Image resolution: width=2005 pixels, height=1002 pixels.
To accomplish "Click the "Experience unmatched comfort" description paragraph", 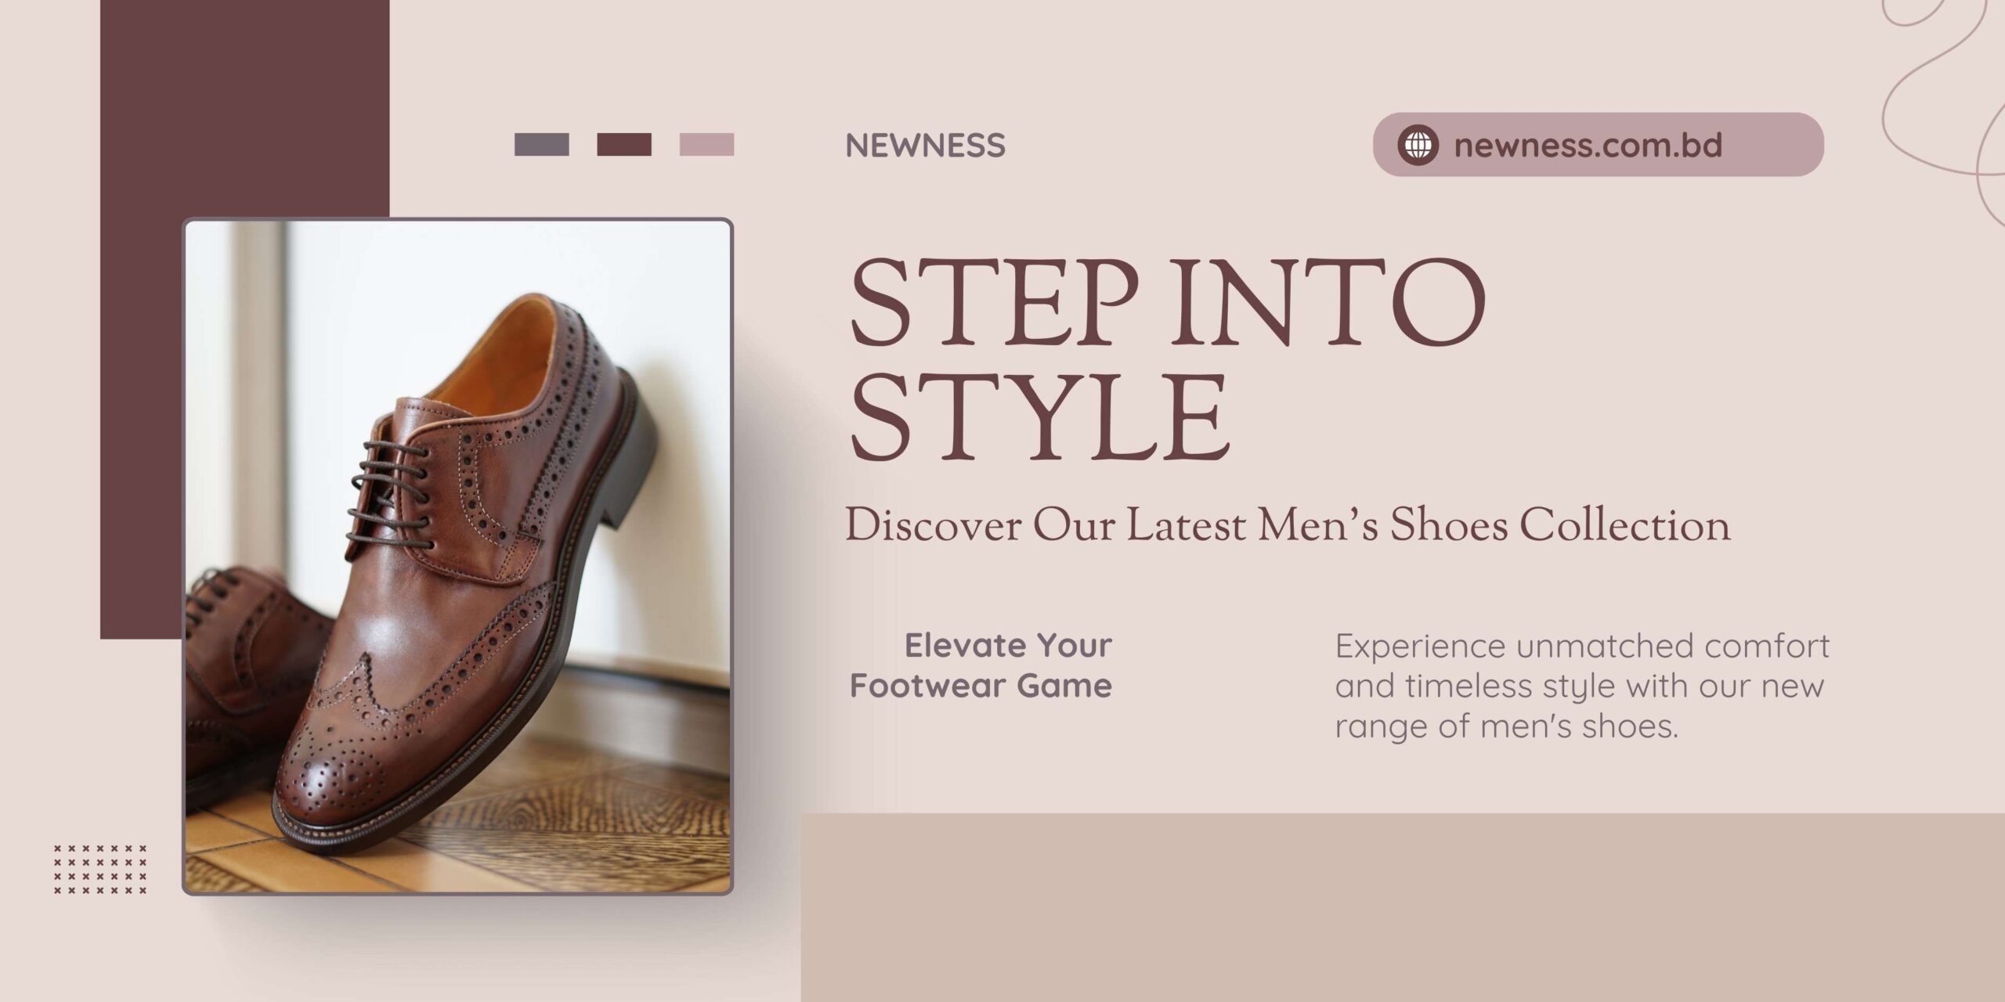I will tap(1581, 687).
